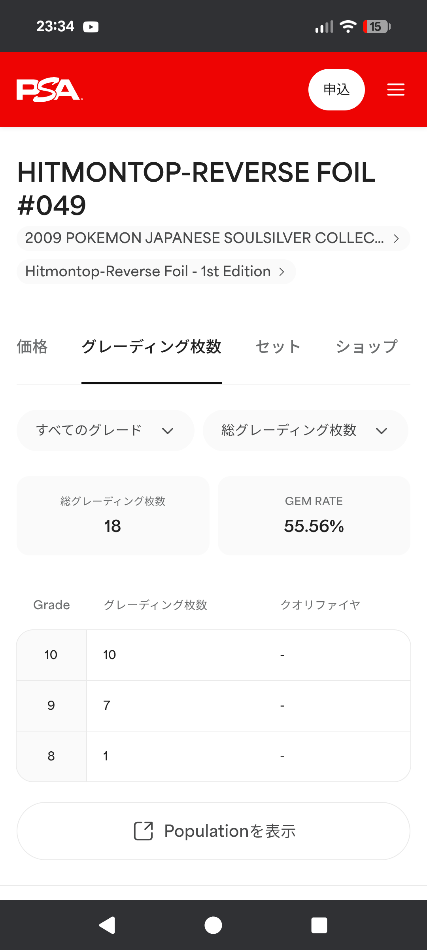The height and width of the screenshot is (950, 427).
Task: Tap chevron after 1st Edition link
Action: click(x=282, y=272)
